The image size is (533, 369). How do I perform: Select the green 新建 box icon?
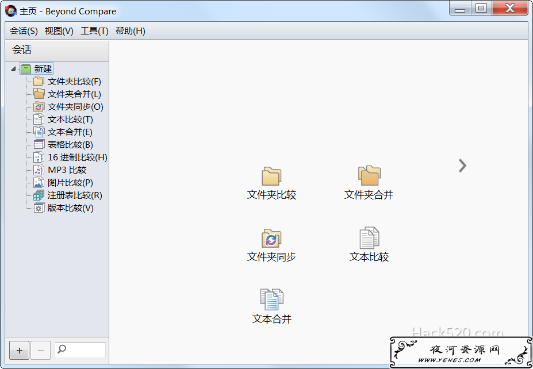point(26,68)
